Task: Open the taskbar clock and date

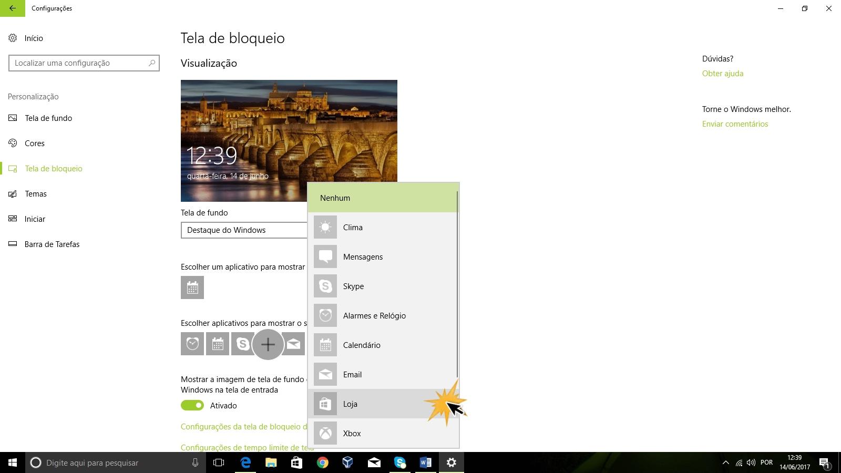Action: [x=795, y=462]
